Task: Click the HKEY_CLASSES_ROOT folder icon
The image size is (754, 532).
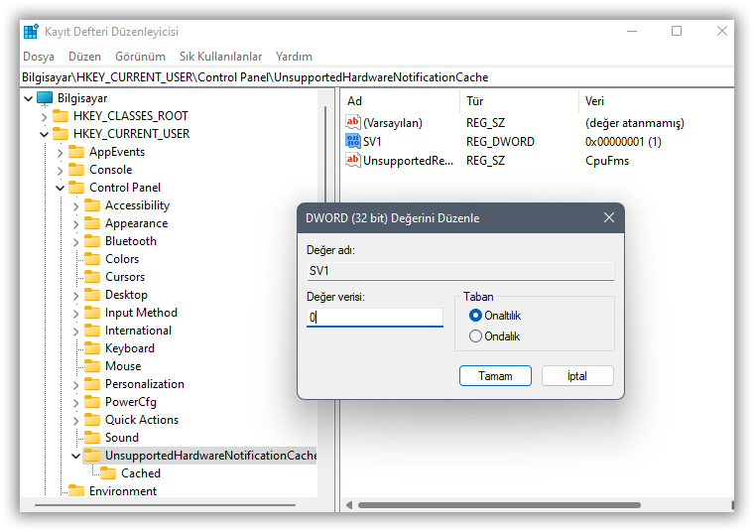Action: point(61,116)
